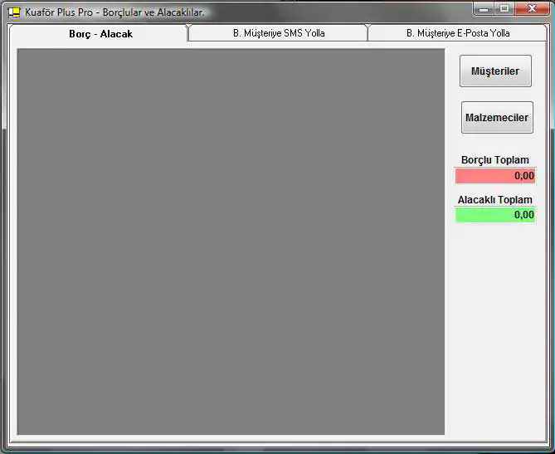Click inside the empty gray debt list area
Screen dimensions: 555x454
(231, 241)
